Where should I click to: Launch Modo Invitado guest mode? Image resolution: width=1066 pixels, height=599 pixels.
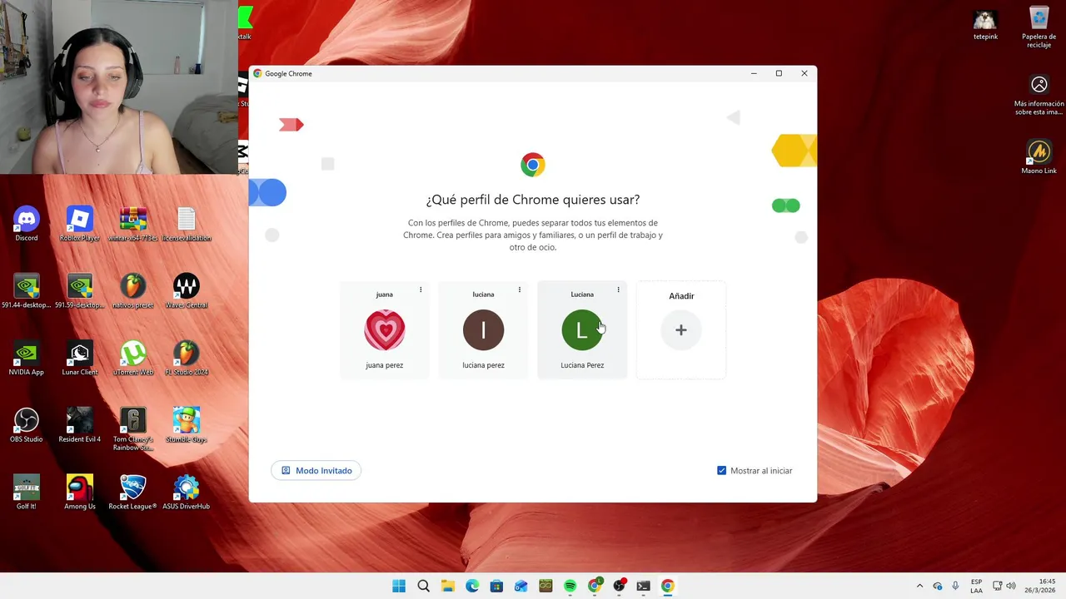(x=316, y=471)
